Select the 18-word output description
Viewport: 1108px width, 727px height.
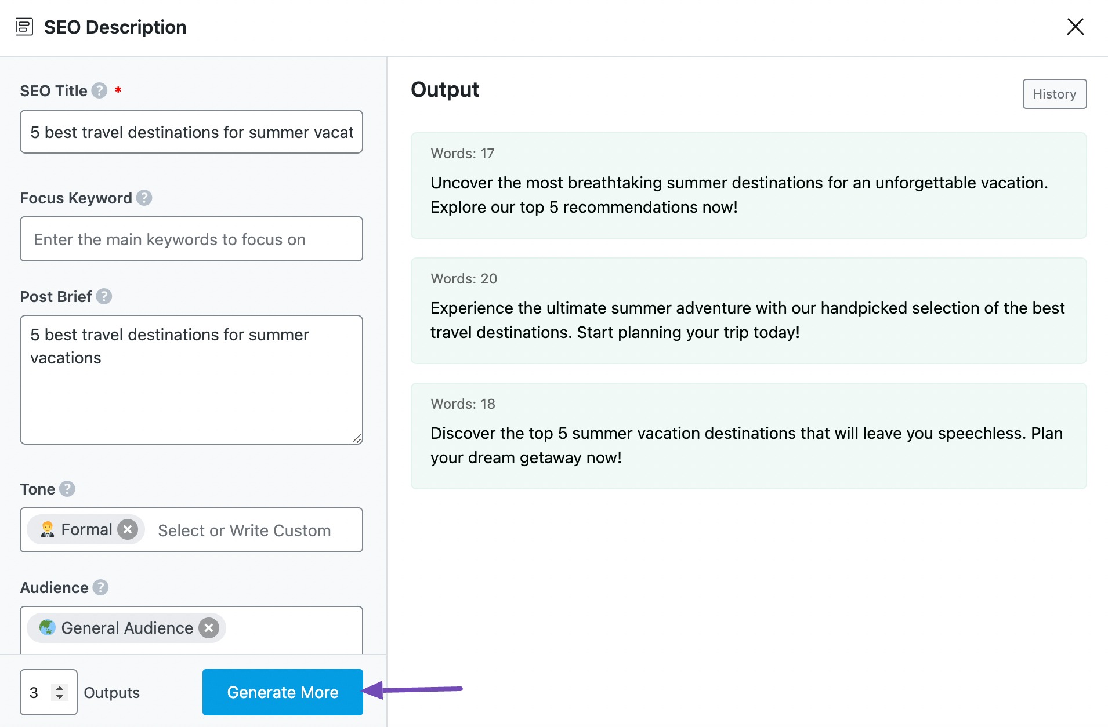tap(748, 436)
